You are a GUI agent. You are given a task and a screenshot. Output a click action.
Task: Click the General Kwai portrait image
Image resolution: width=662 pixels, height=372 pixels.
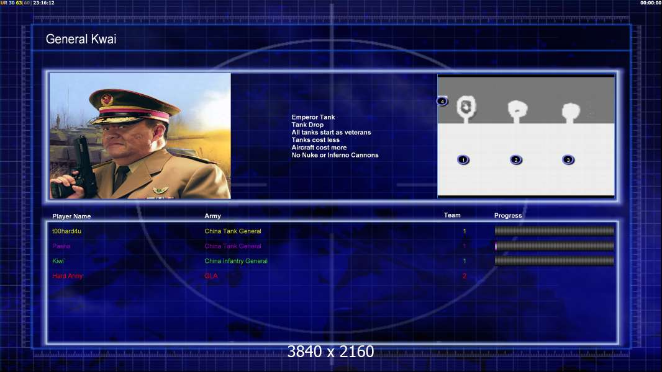(x=140, y=136)
